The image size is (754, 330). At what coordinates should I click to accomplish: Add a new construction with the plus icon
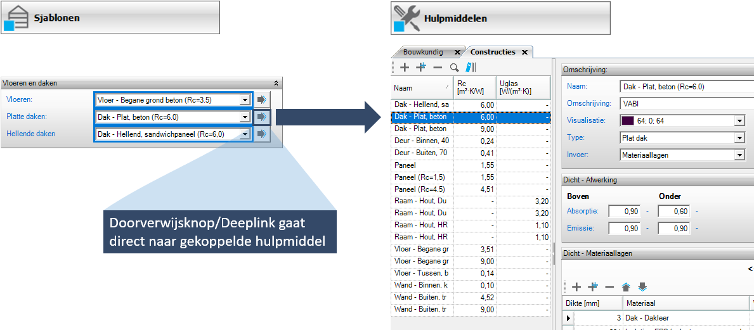click(405, 67)
